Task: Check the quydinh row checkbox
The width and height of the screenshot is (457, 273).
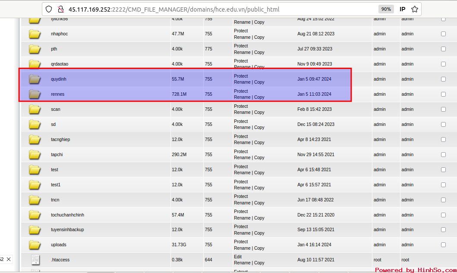Action: 443,79
